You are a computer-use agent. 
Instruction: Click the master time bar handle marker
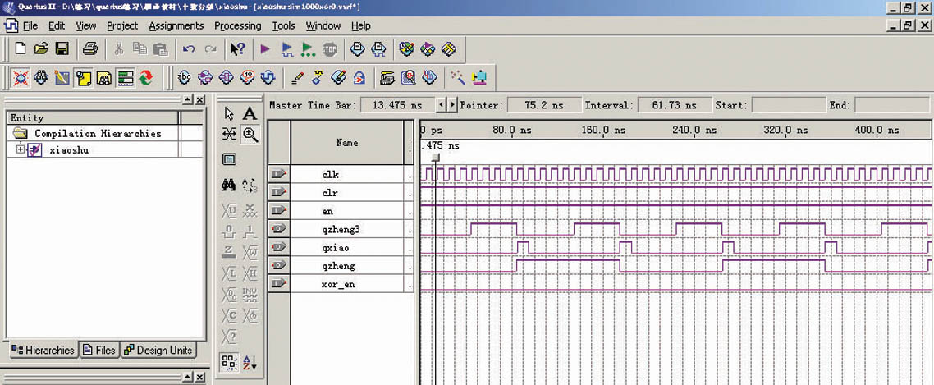click(436, 157)
